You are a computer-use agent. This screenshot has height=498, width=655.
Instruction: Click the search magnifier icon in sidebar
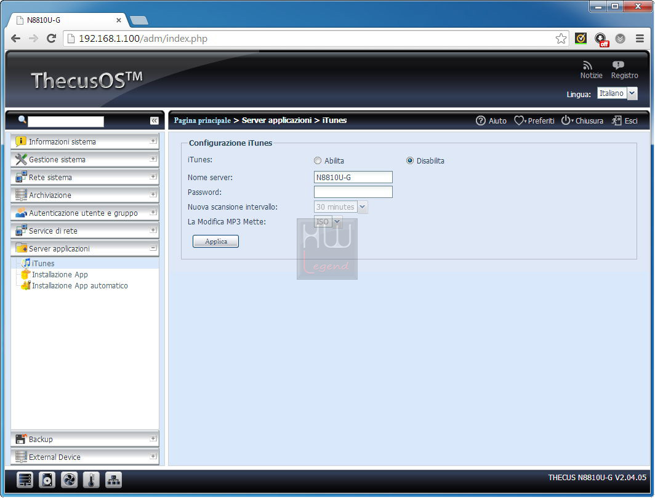[22, 120]
